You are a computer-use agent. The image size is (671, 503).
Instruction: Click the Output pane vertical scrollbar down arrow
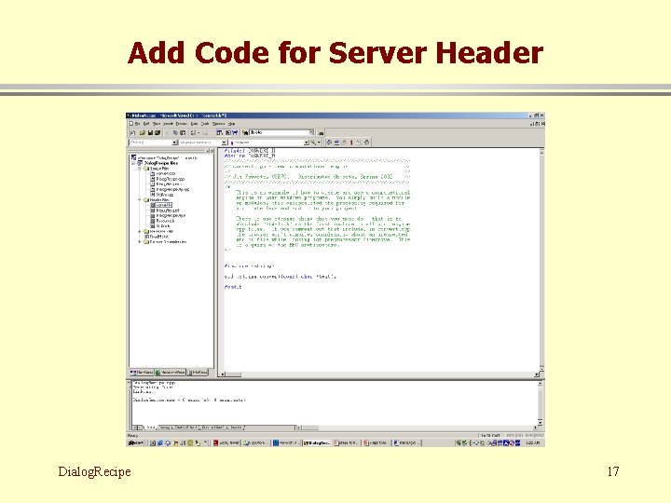pyautogui.click(x=540, y=423)
